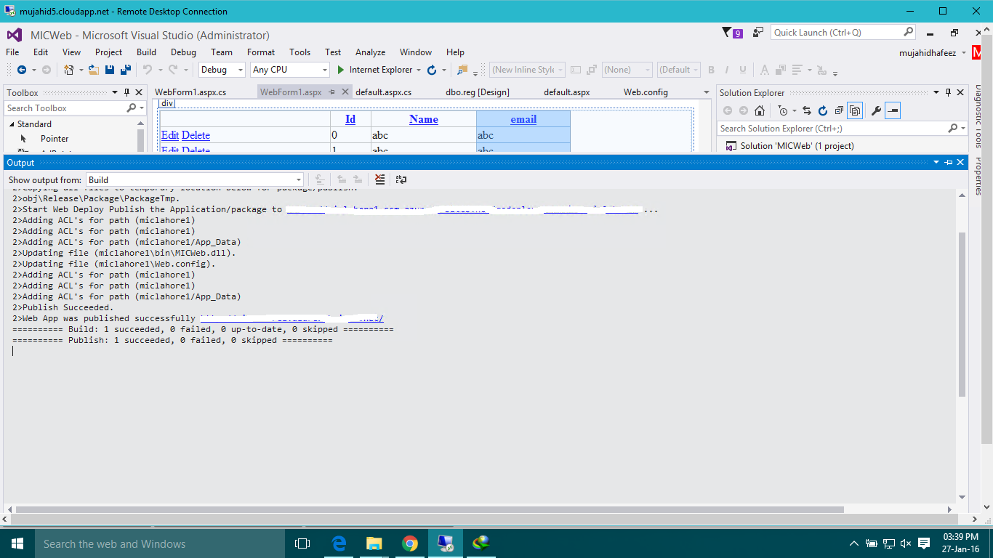Open Task View on the taskbar
The width and height of the screenshot is (993, 558).
click(x=302, y=543)
